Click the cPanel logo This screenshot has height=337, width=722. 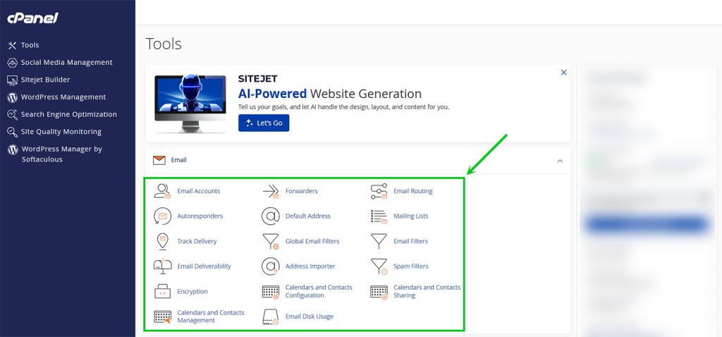click(32, 18)
